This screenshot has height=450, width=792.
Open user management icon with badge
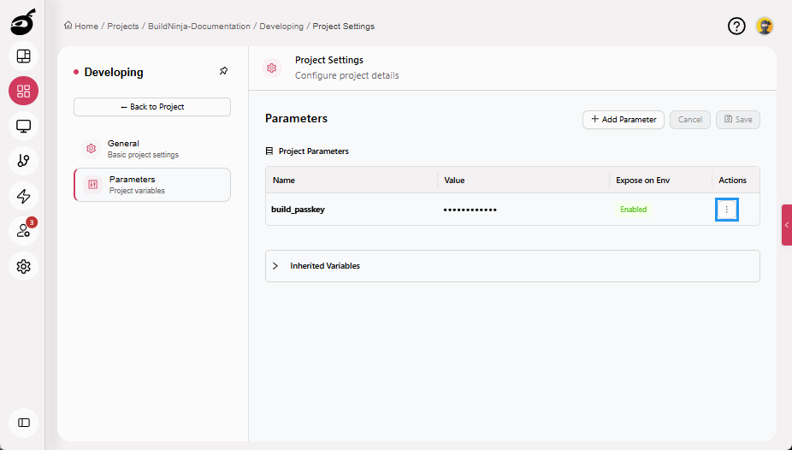tap(23, 231)
